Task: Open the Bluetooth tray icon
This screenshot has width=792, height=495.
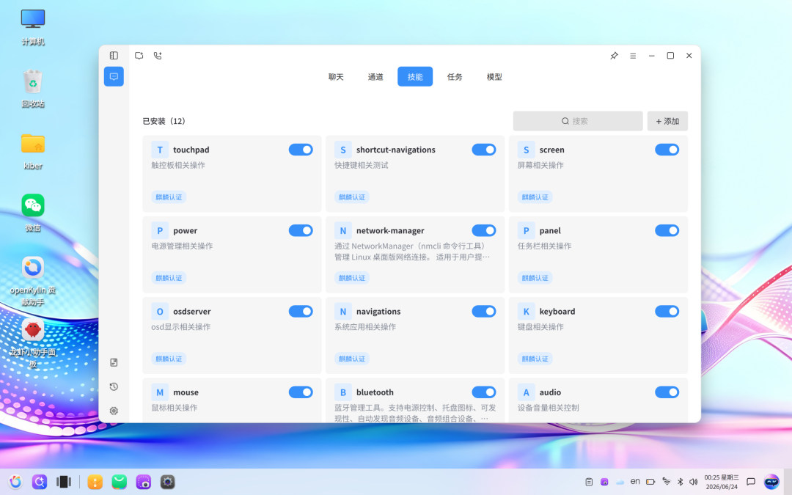Action: [680, 482]
